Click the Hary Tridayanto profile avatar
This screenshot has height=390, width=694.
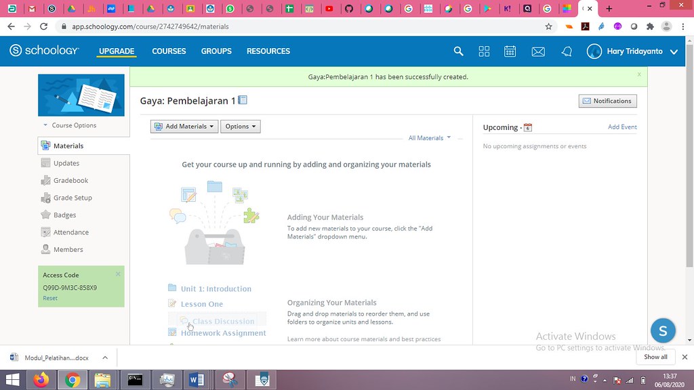(x=594, y=51)
